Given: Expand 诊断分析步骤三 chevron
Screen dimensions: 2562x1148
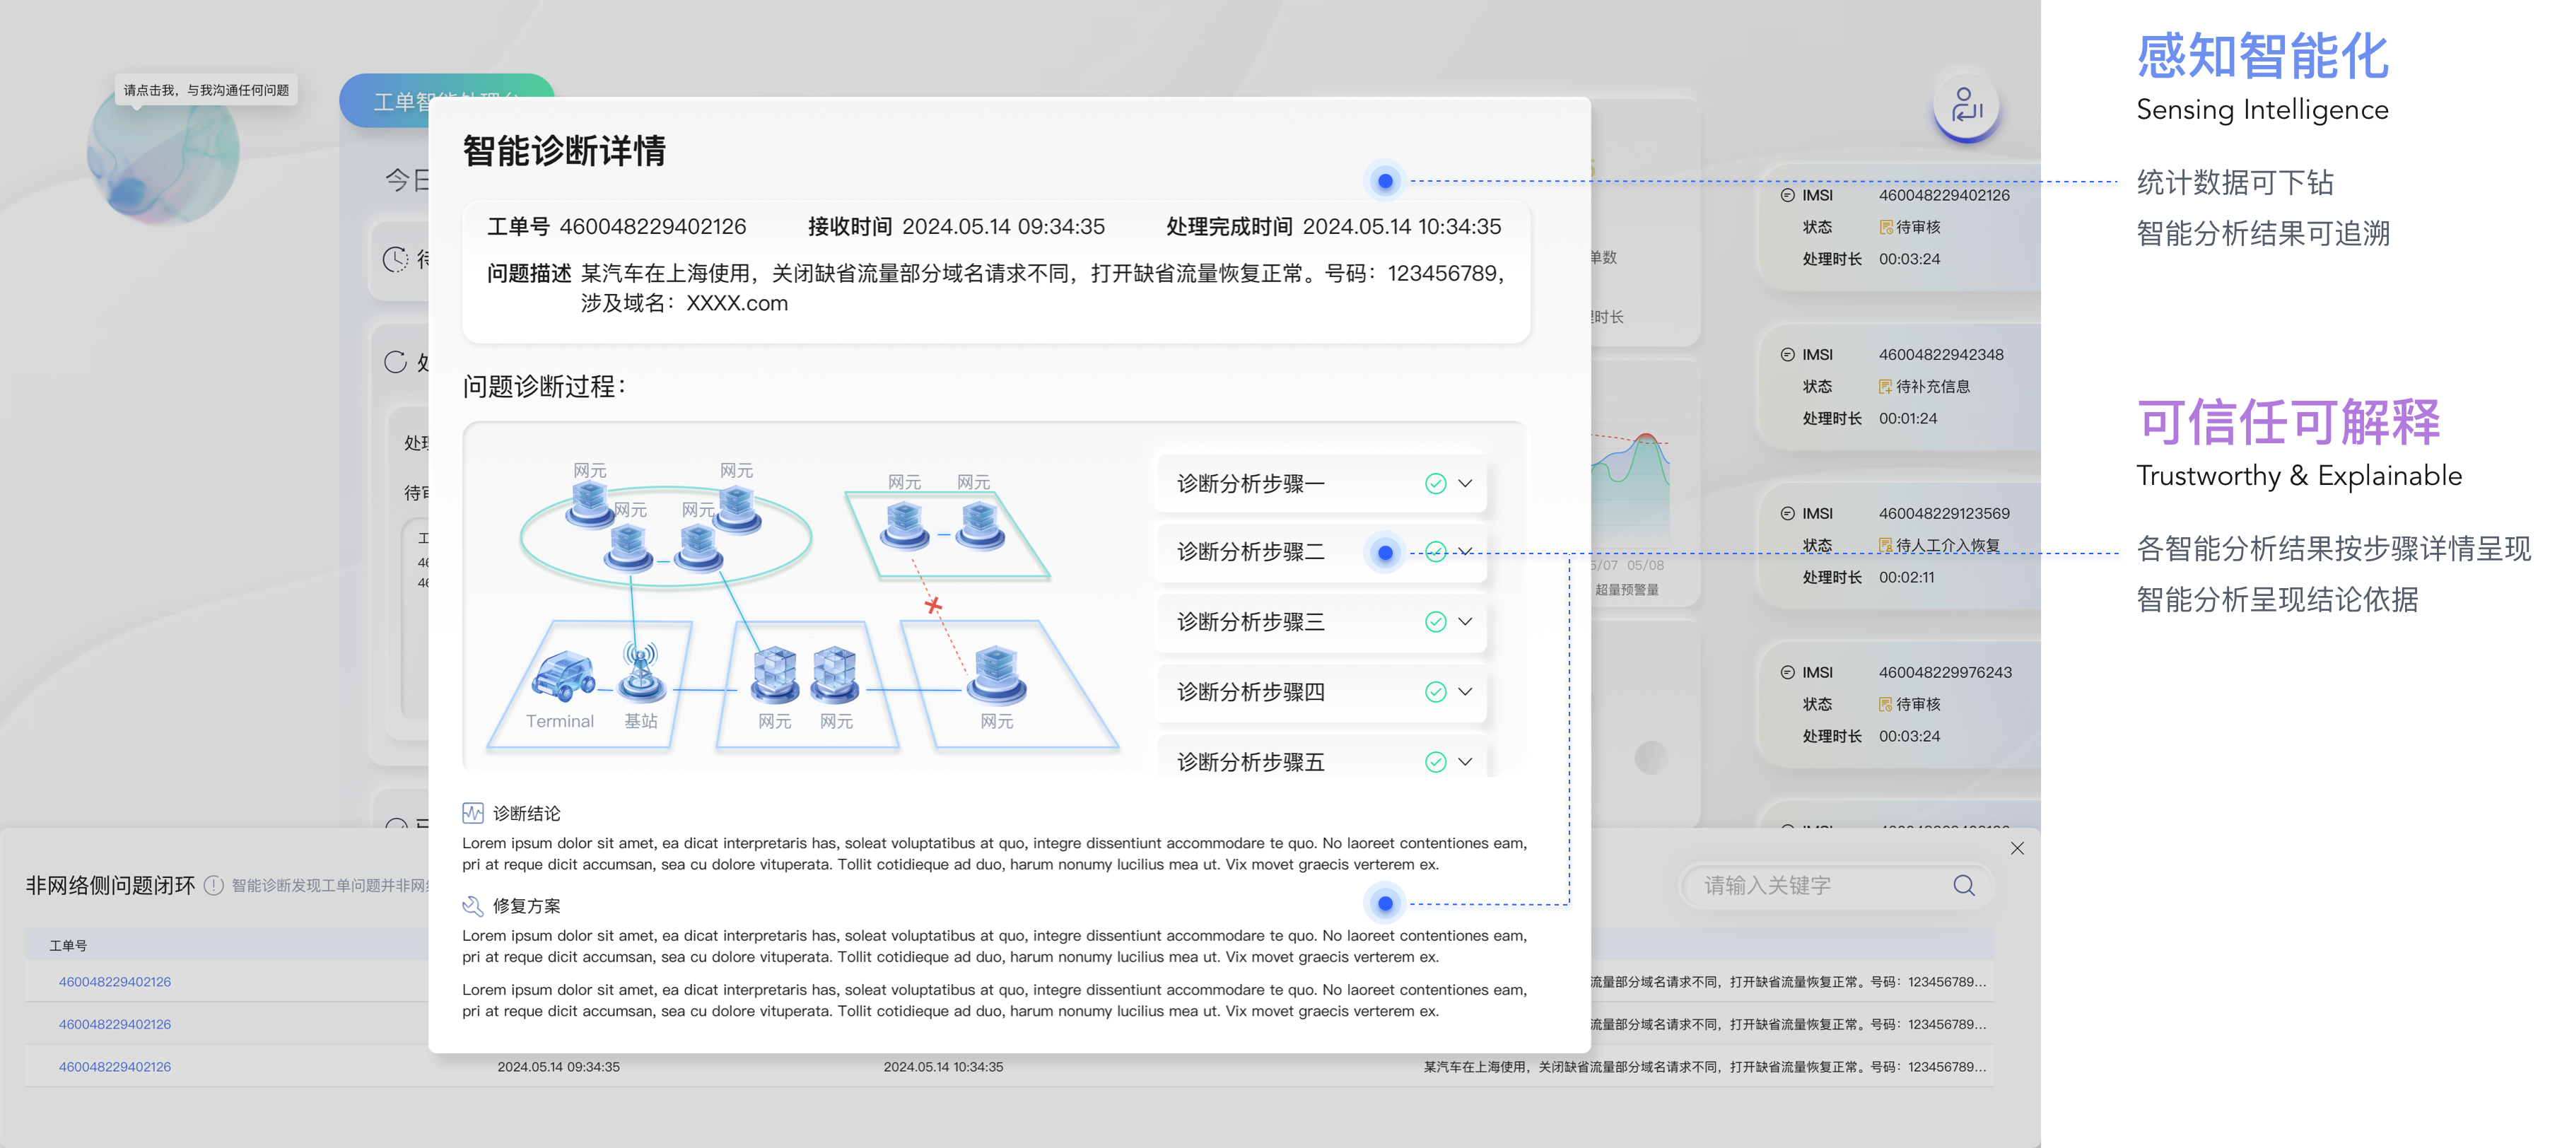Looking at the screenshot, I should point(1465,622).
